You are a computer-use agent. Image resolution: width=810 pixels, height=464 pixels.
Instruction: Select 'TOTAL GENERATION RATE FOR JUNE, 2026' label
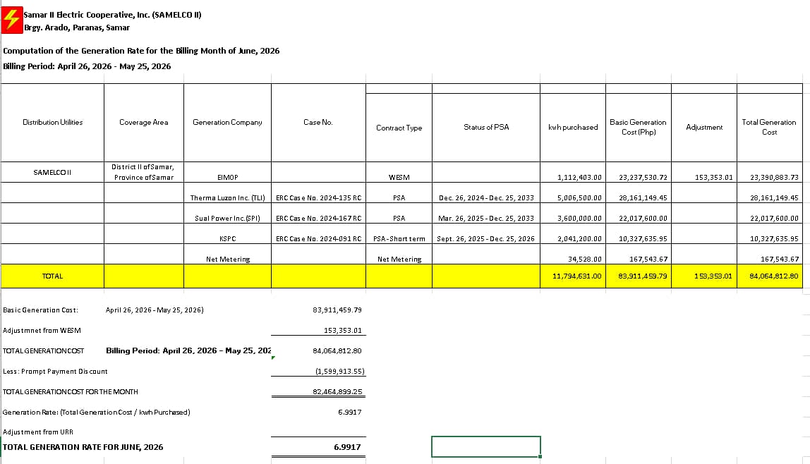[x=83, y=447]
